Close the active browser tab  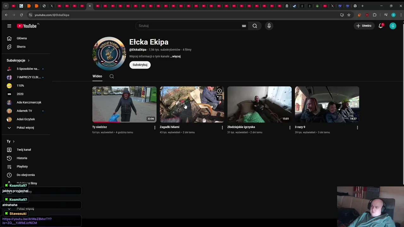[x=90, y=6]
